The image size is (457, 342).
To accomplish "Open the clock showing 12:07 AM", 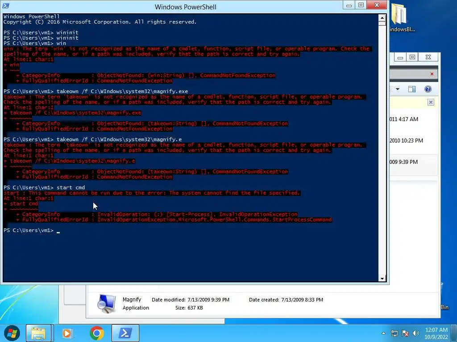I will pyautogui.click(x=436, y=330).
